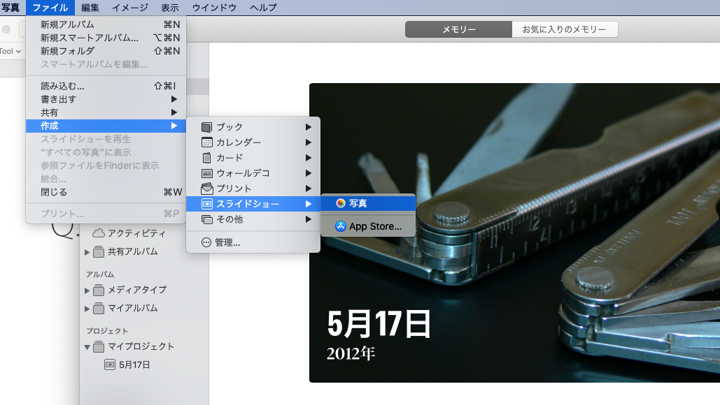This screenshot has width=720, height=405.
Task: Choose 新規フォルダ menu item
Action: click(106, 51)
